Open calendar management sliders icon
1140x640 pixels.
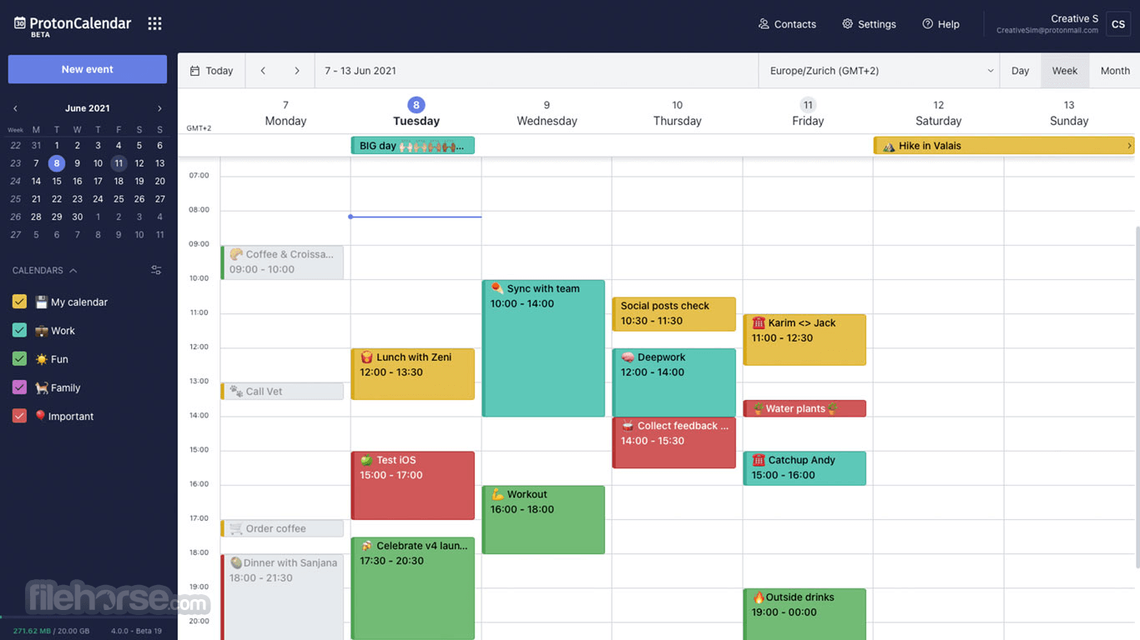tap(156, 270)
